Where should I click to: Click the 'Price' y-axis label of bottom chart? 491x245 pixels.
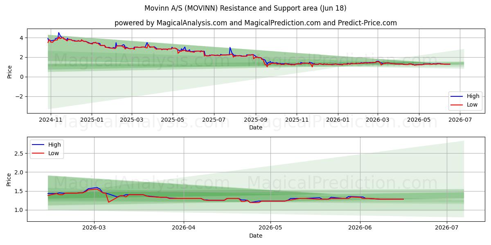coord(9,179)
